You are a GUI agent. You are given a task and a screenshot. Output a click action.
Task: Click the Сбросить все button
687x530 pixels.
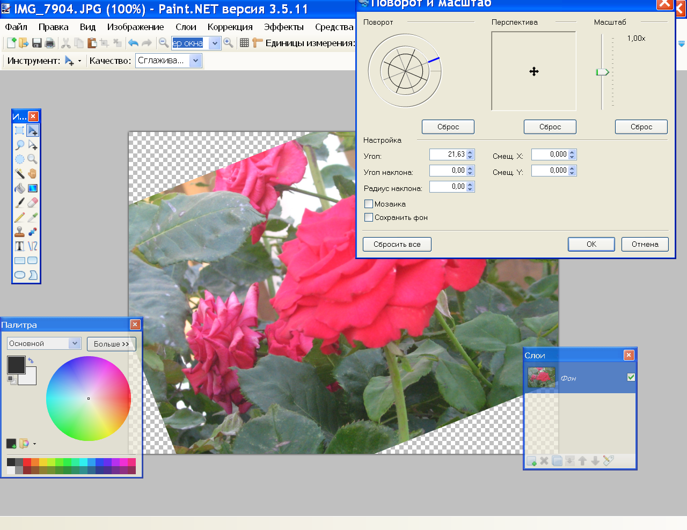(397, 244)
